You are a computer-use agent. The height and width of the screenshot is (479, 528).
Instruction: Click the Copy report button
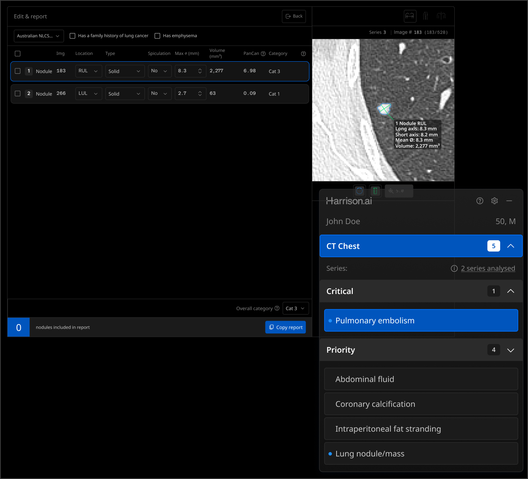coord(285,327)
